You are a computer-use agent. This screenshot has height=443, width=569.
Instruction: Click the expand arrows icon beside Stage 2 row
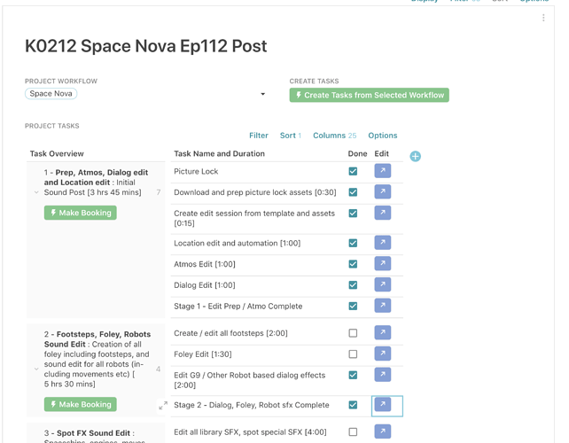[163, 405]
